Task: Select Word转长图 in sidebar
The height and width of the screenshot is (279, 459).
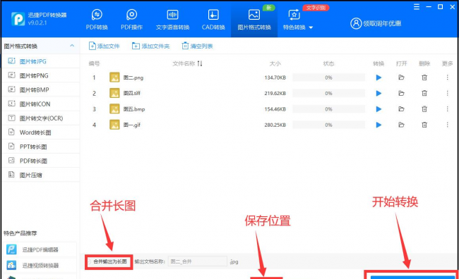Action: (40, 132)
